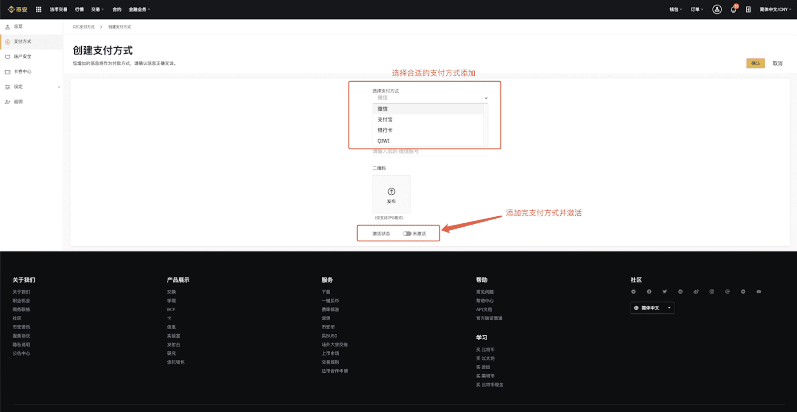Screen dimensions: 797x412
Task: Open the 职业机会 footer link
Action: tap(21, 301)
